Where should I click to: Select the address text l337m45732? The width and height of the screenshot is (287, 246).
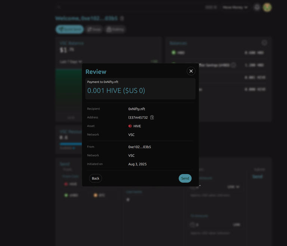[138, 117]
